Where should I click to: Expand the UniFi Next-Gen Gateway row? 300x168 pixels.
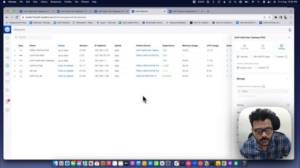(x=15, y=61)
